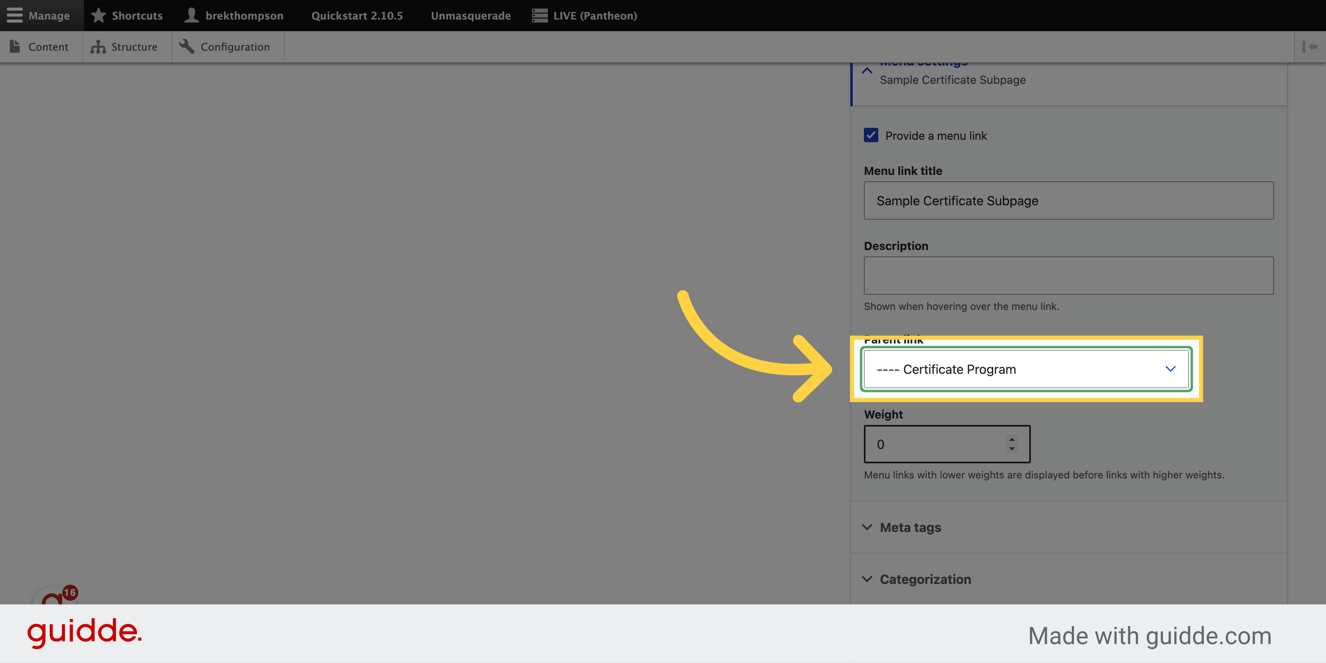
Task: Click the Menu link title input field
Action: (x=1068, y=200)
